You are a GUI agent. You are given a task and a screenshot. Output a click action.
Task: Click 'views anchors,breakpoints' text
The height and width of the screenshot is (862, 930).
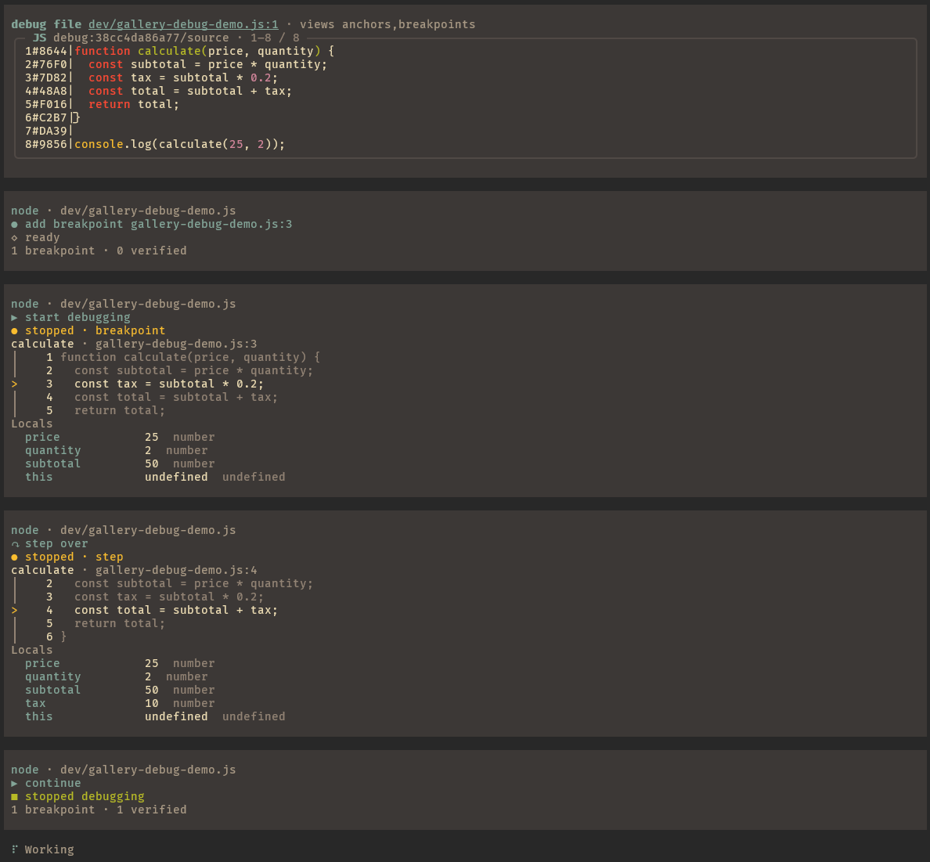point(387,24)
